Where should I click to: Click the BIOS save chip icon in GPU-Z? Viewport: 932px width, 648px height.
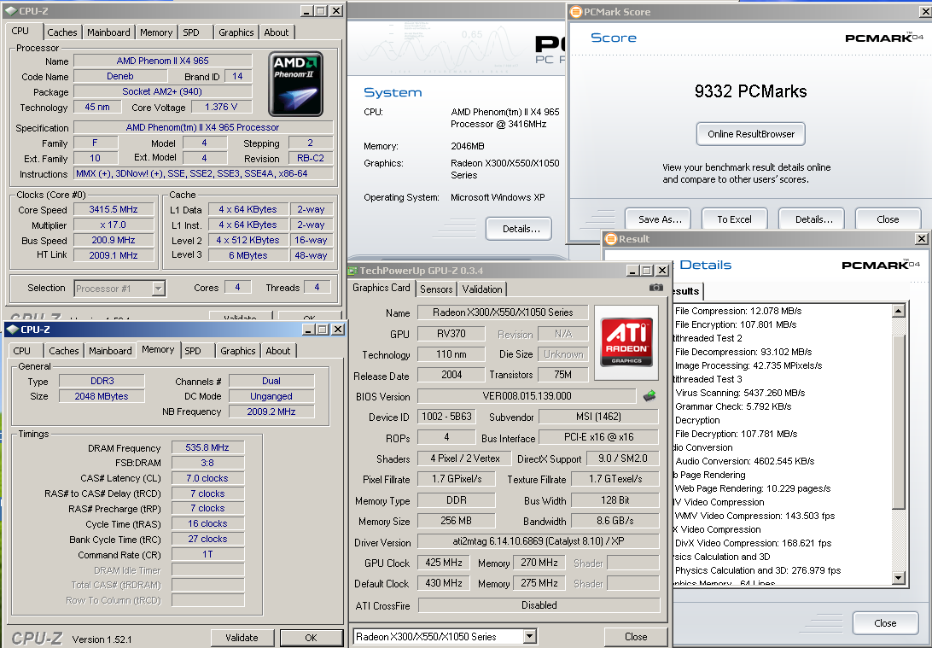coord(649,396)
